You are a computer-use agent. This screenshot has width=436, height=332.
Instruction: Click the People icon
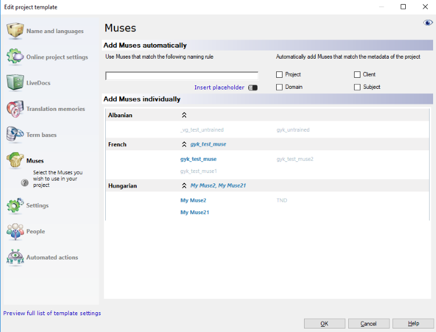15,232
